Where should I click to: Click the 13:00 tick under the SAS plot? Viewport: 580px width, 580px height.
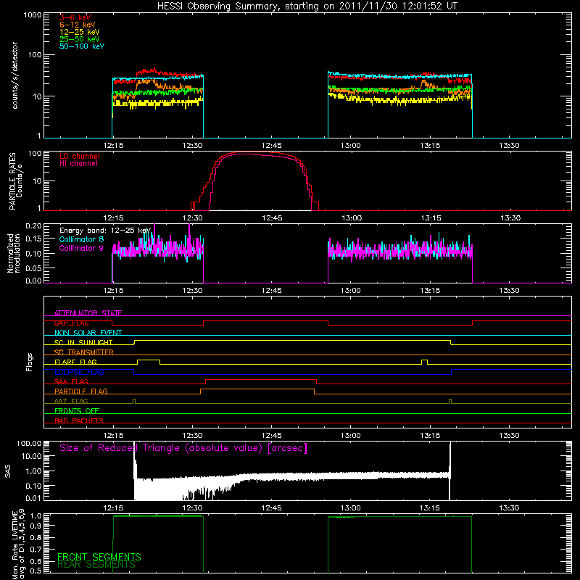tap(351, 508)
